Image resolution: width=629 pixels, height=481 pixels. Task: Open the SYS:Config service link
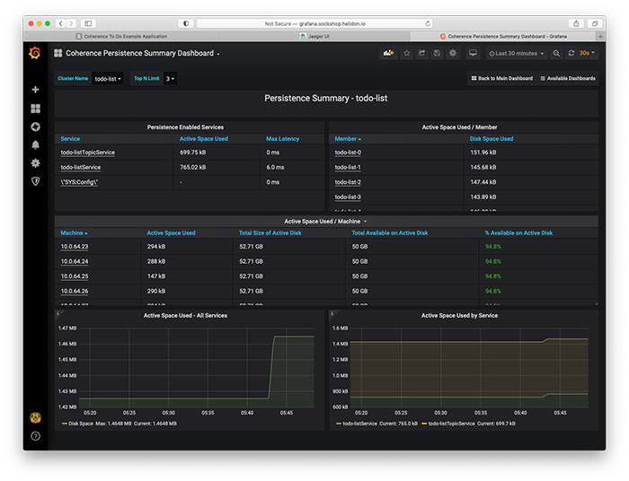click(x=79, y=182)
